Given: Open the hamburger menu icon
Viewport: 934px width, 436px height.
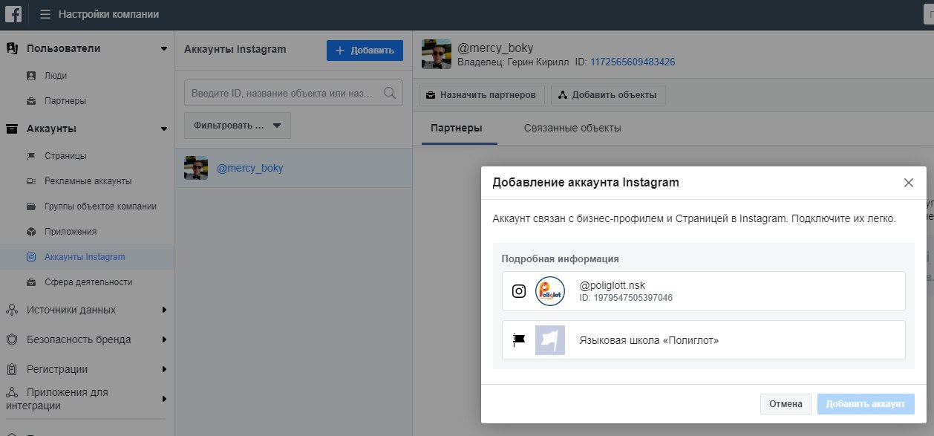Looking at the screenshot, I should pos(45,14).
